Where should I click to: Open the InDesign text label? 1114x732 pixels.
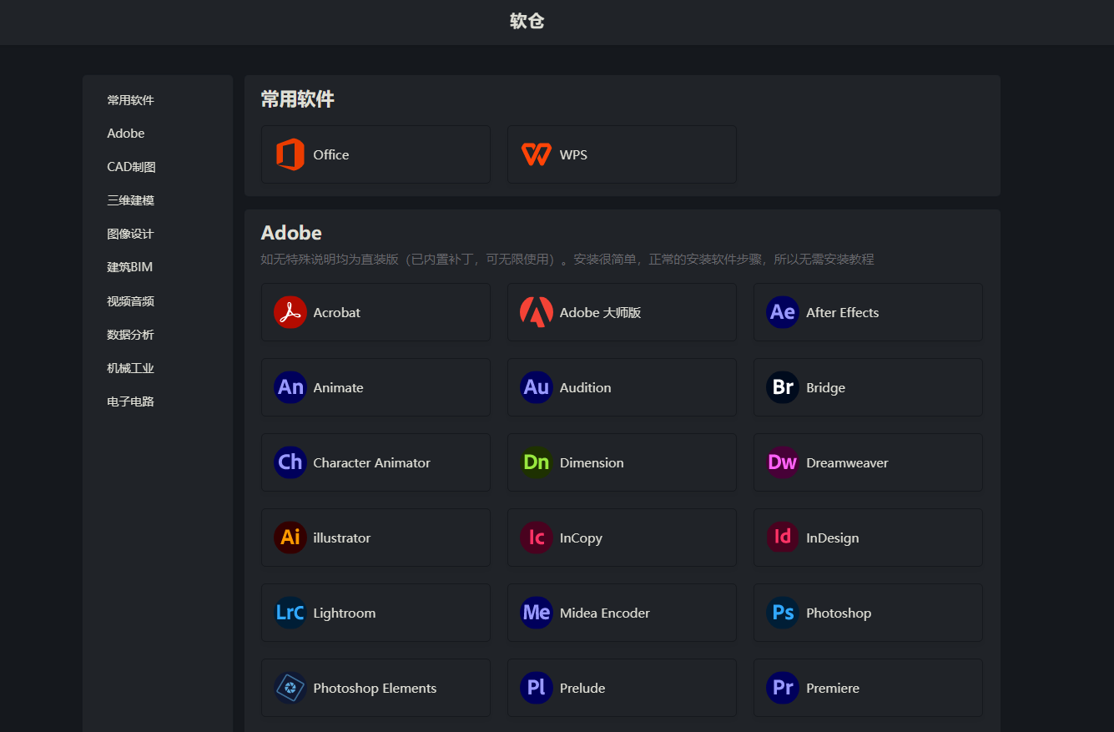833,538
